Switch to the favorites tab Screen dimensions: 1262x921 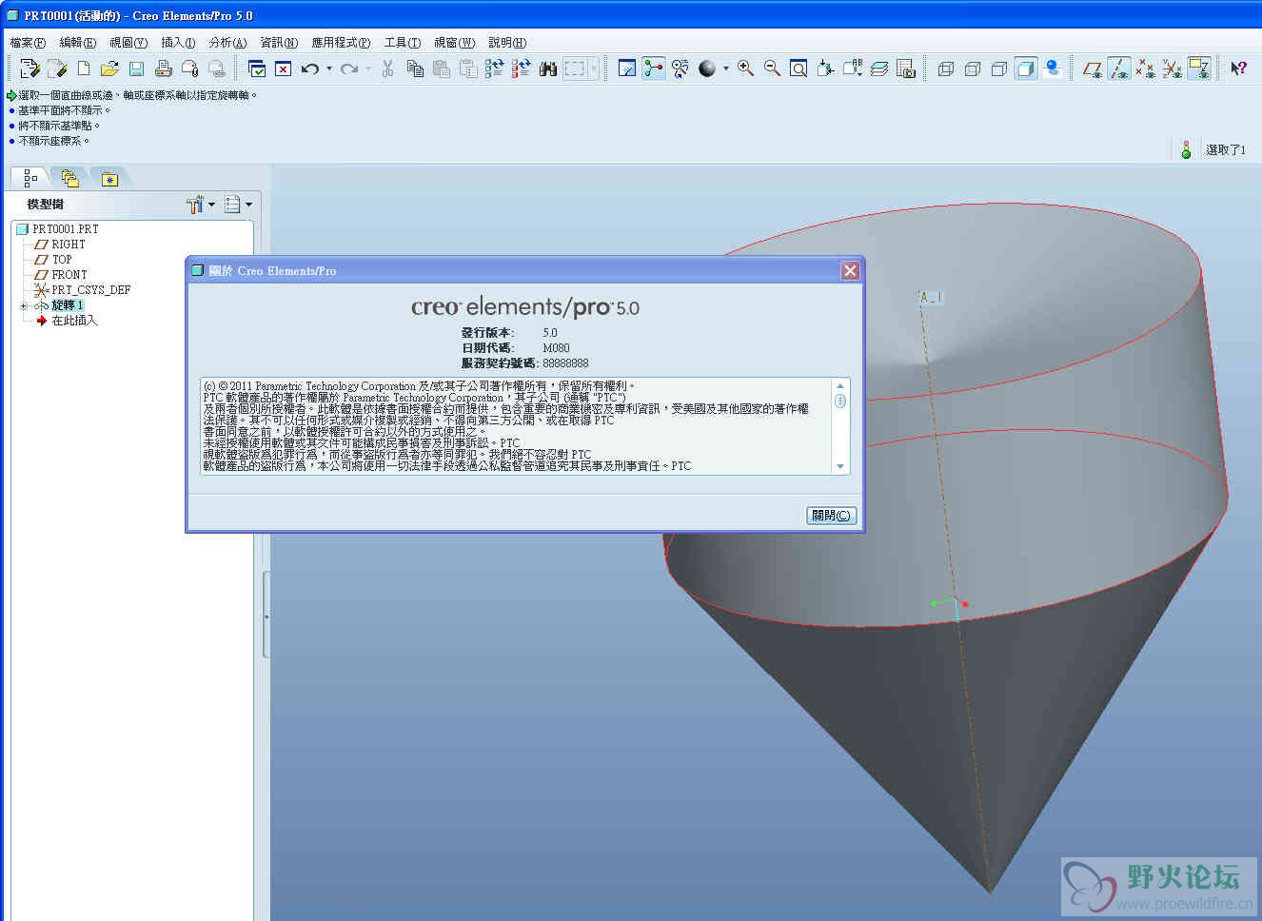pos(109,178)
